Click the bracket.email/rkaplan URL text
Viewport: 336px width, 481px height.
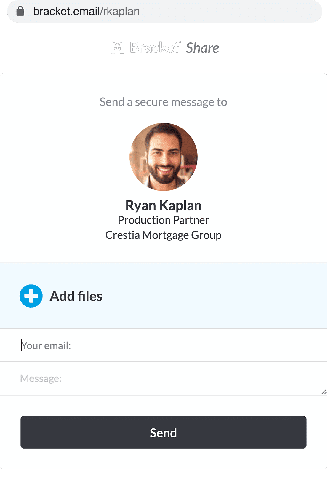coord(86,11)
